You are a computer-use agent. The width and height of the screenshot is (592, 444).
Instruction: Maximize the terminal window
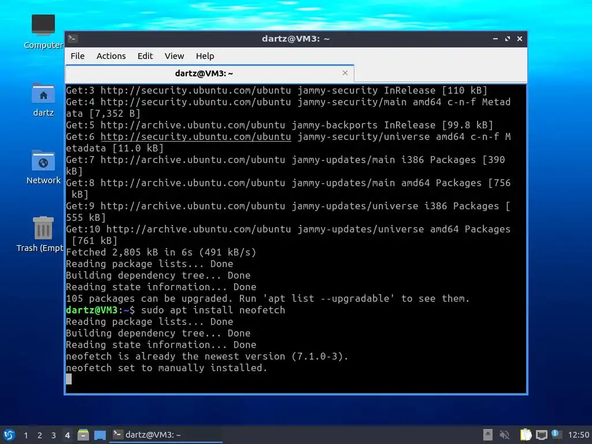point(508,39)
